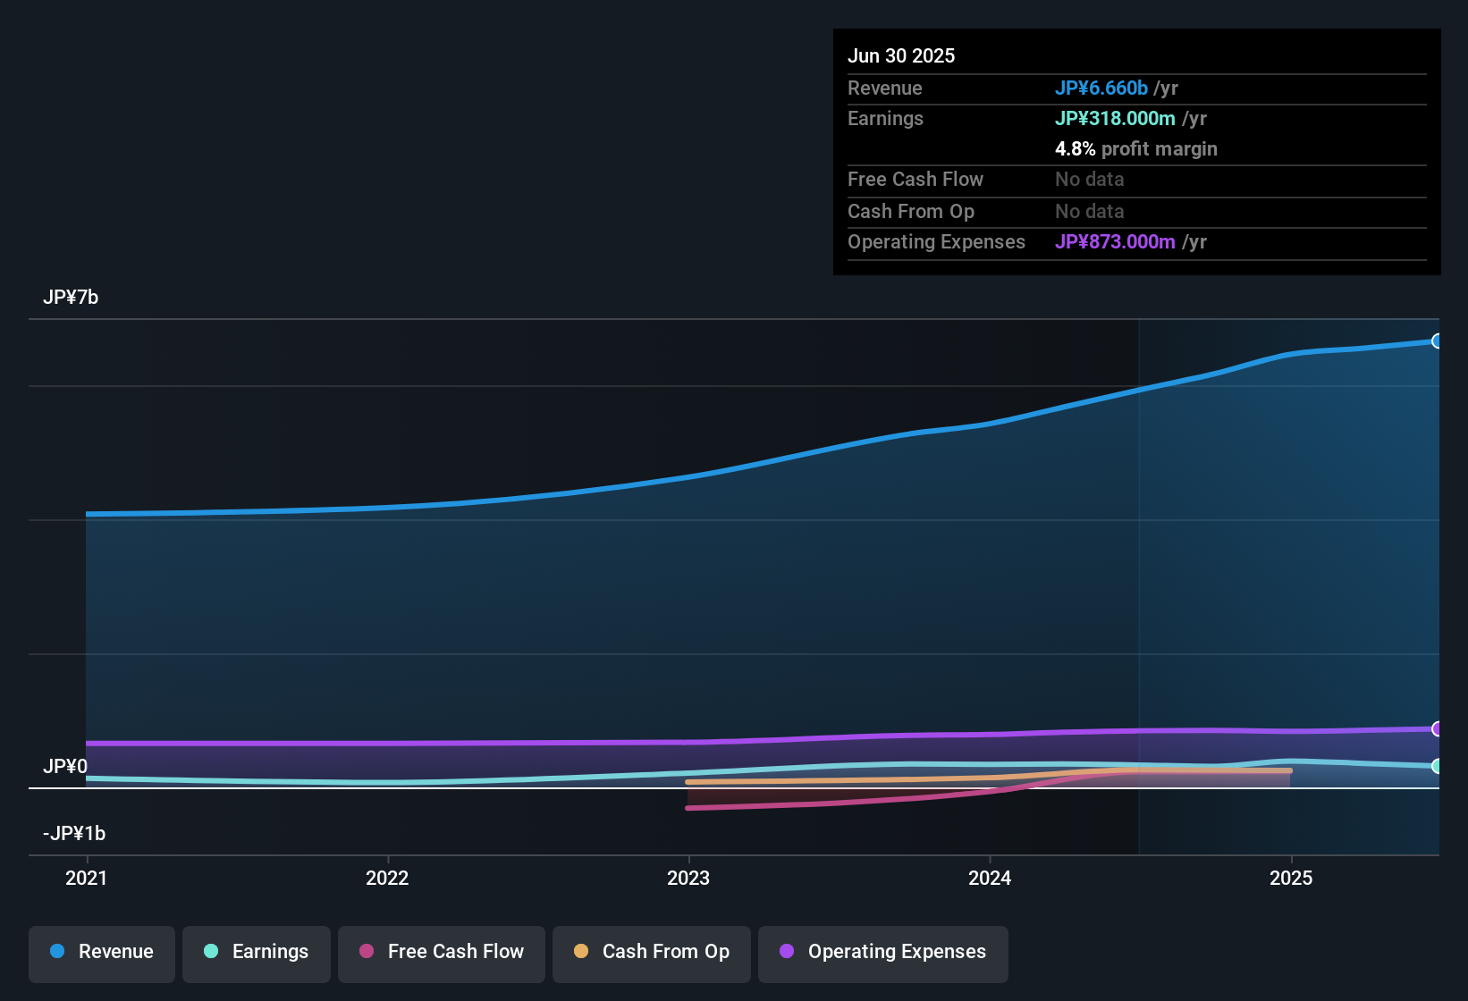Click the 2024 x-axis label

point(990,878)
